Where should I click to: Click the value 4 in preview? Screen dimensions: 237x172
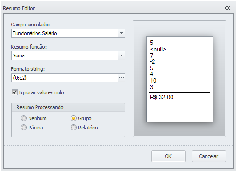coord(151,74)
